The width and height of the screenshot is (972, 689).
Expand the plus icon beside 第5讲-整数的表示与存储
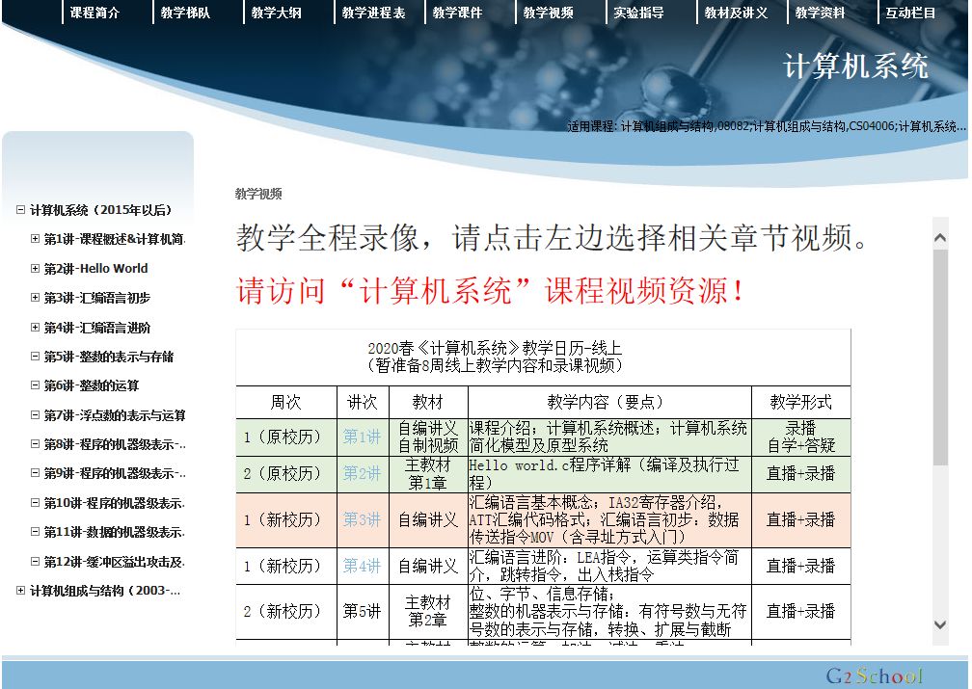36,357
